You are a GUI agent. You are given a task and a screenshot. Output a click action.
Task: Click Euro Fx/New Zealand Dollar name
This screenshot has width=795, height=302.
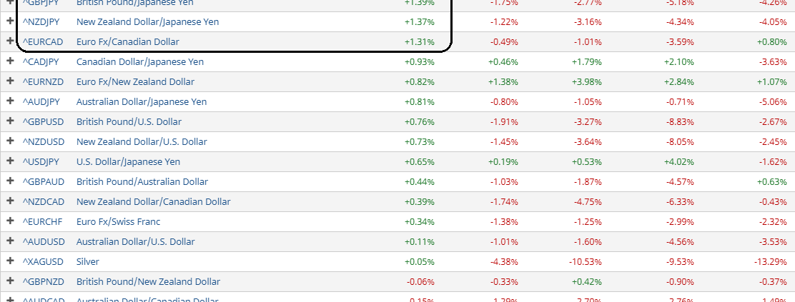click(135, 82)
